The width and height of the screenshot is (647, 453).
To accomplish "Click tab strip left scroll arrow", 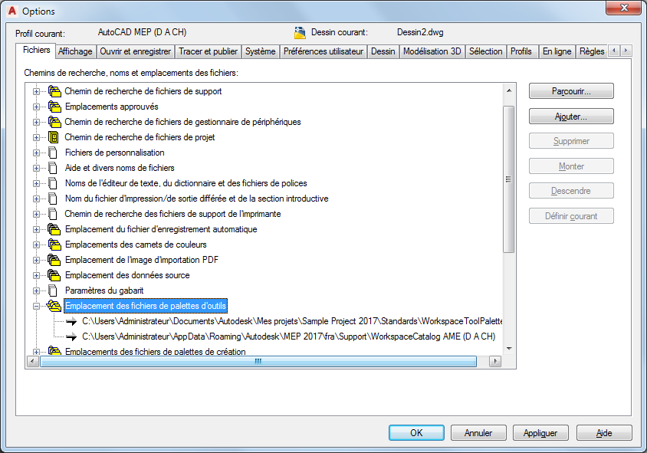I will pos(614,51).
